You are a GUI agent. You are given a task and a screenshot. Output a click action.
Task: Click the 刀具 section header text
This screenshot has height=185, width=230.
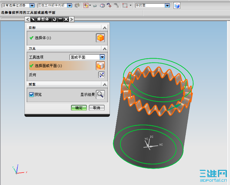tap(32, 49)
